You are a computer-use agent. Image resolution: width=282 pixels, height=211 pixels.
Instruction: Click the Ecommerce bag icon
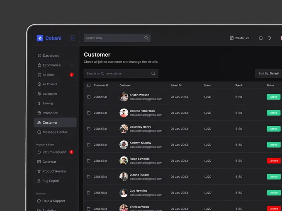(39, 65)
